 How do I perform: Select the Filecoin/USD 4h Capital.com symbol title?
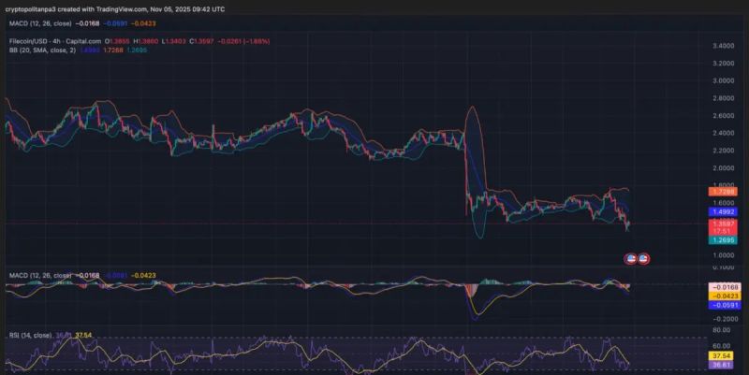point(55,41)
